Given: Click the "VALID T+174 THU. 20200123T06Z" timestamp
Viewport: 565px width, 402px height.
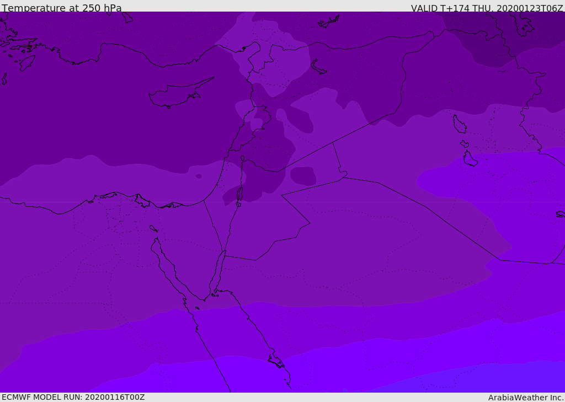Looking at the screenshot, I should pyautogui.click(x=487, y=8).
